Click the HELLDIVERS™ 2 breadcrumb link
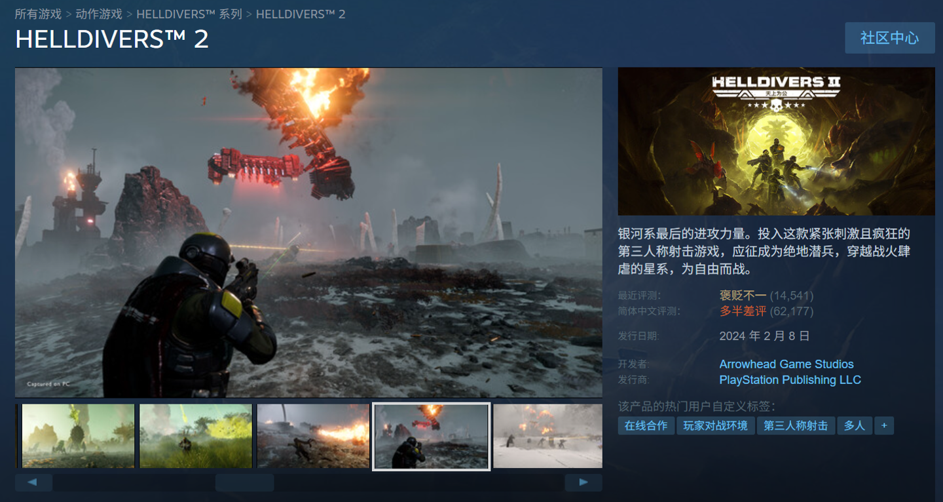 tap(301, 14)
